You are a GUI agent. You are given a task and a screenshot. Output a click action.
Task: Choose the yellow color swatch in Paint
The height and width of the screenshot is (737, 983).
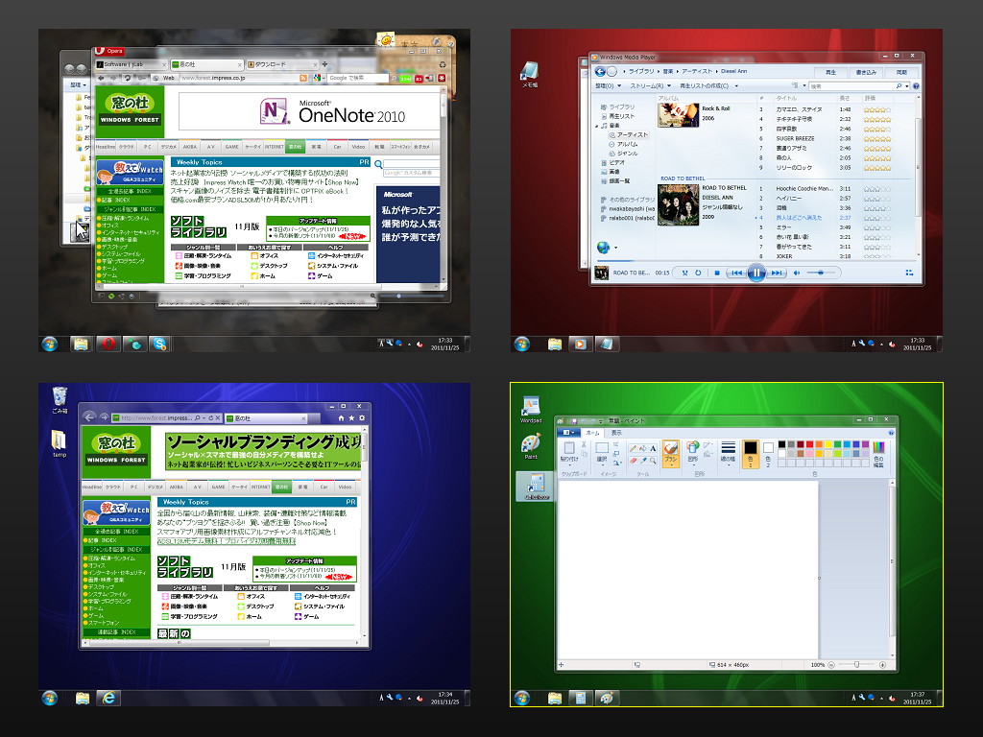coord(828,444)
